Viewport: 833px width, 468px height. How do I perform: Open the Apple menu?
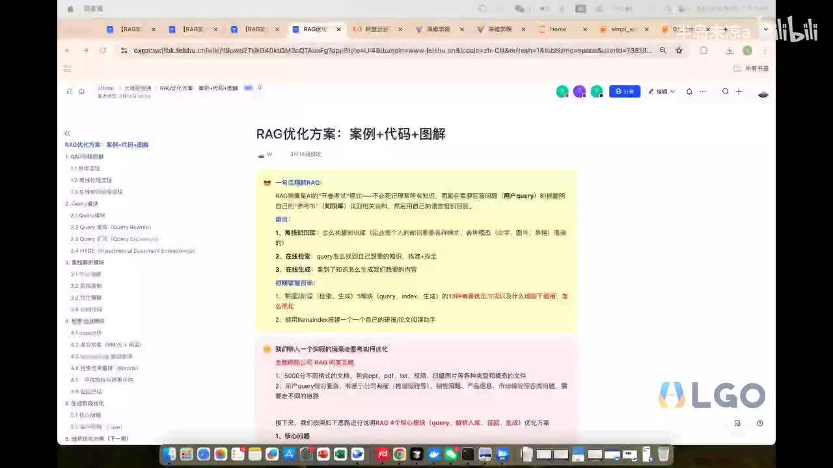(70, 9)
